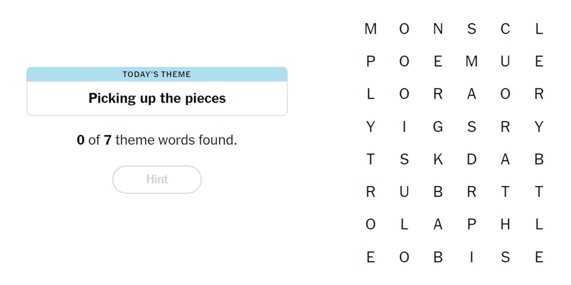Click the Hint button

point(157,179)
